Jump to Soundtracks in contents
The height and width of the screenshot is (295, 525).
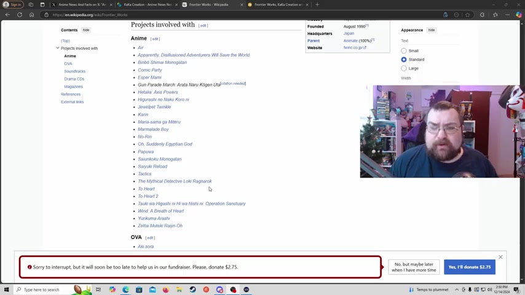(x=74, y=71)
